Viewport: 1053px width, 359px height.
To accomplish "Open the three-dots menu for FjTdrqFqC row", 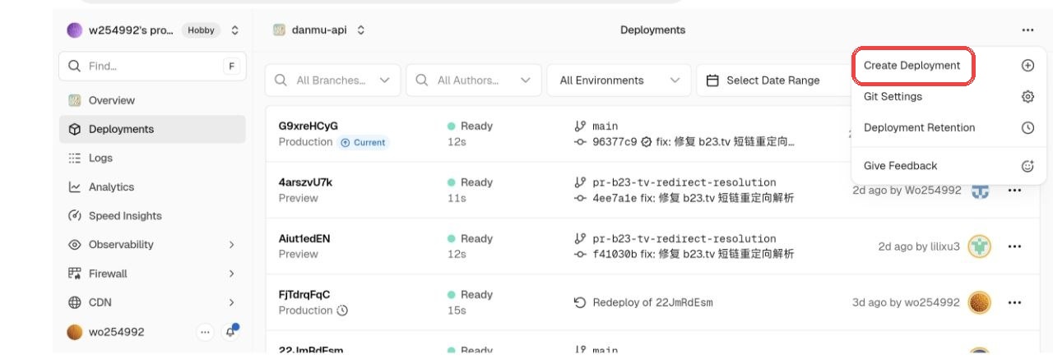I will click(x=1014, y=302).
